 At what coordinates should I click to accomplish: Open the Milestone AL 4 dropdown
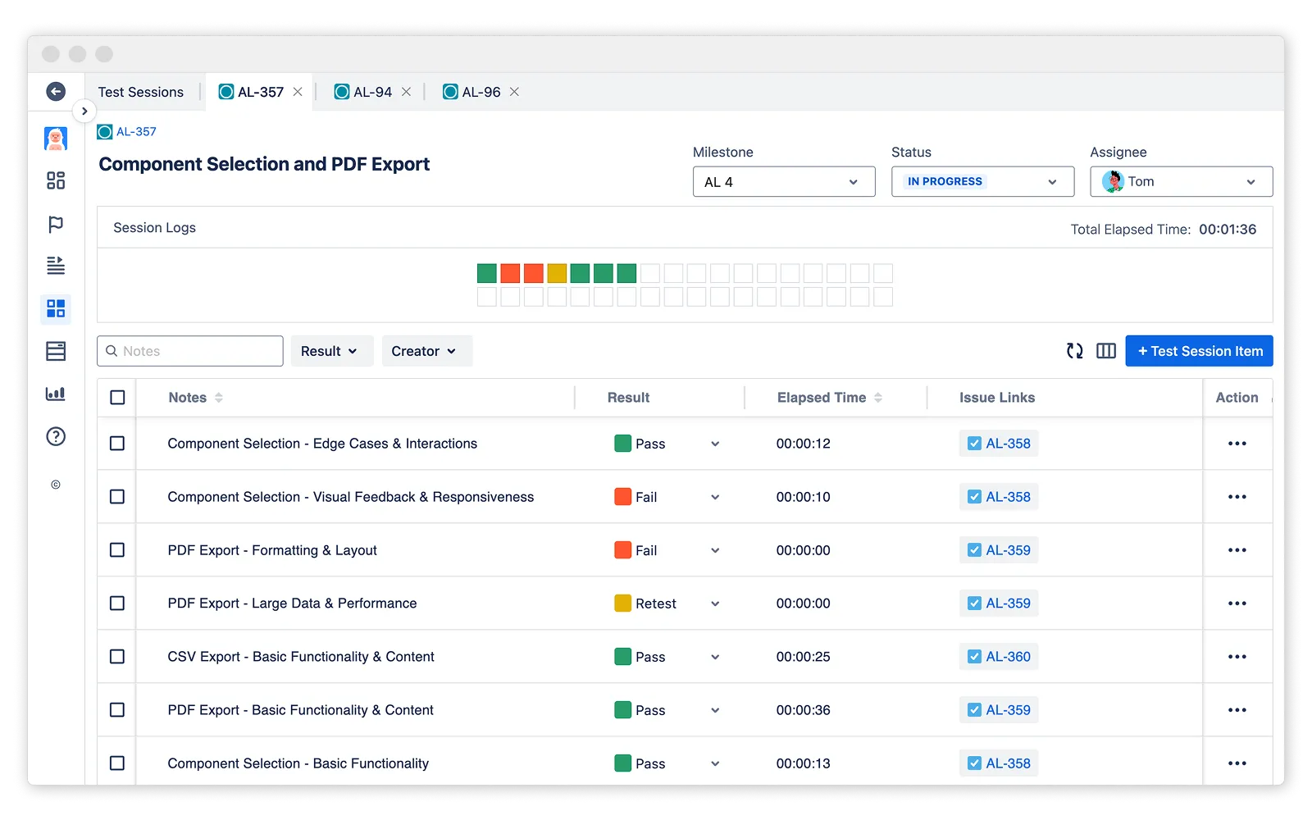[x=783, y=182]
